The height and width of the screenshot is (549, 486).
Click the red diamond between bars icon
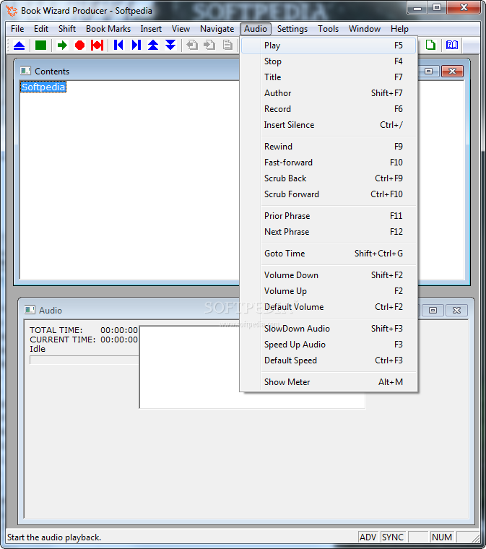(x=97, y=46)
